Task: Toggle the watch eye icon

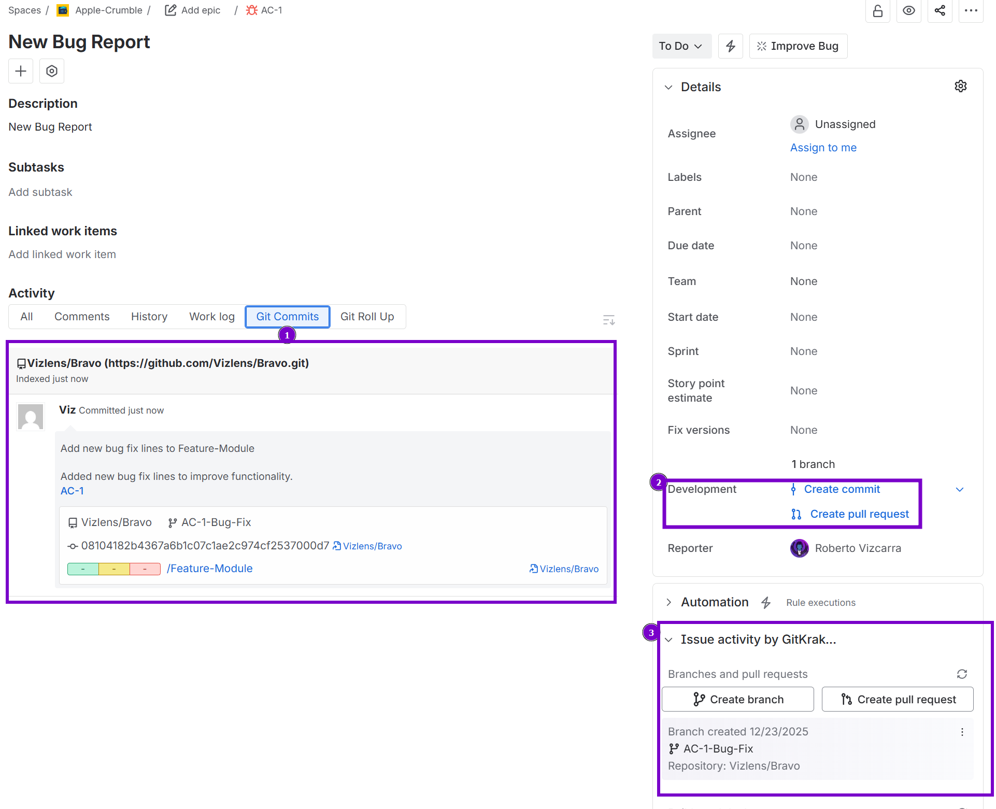Action: pos(908,11)
